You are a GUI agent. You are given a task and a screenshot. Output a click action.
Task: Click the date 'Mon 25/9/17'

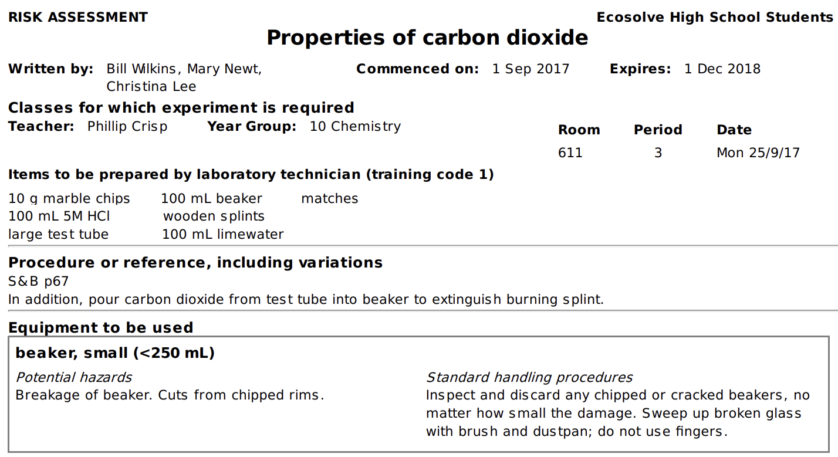758,153
